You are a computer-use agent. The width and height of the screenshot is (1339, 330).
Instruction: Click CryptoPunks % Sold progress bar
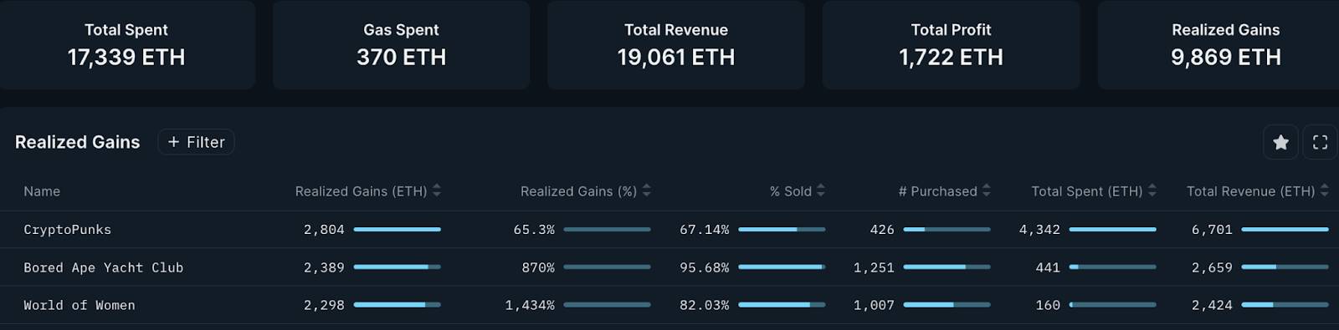(782, 229)
